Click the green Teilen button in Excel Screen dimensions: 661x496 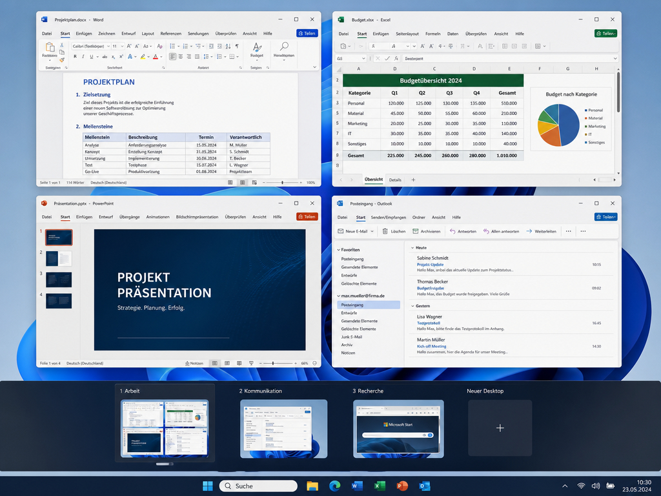tap(605, 34)
